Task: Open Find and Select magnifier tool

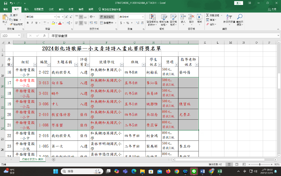Action: click(240, 18)
